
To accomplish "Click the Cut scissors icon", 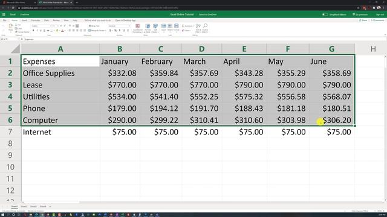I will click(16, 25).
